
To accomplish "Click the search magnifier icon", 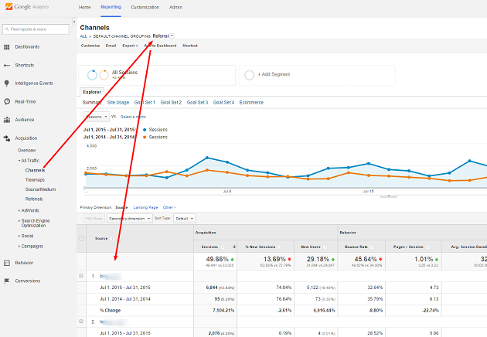I will 6,29.
